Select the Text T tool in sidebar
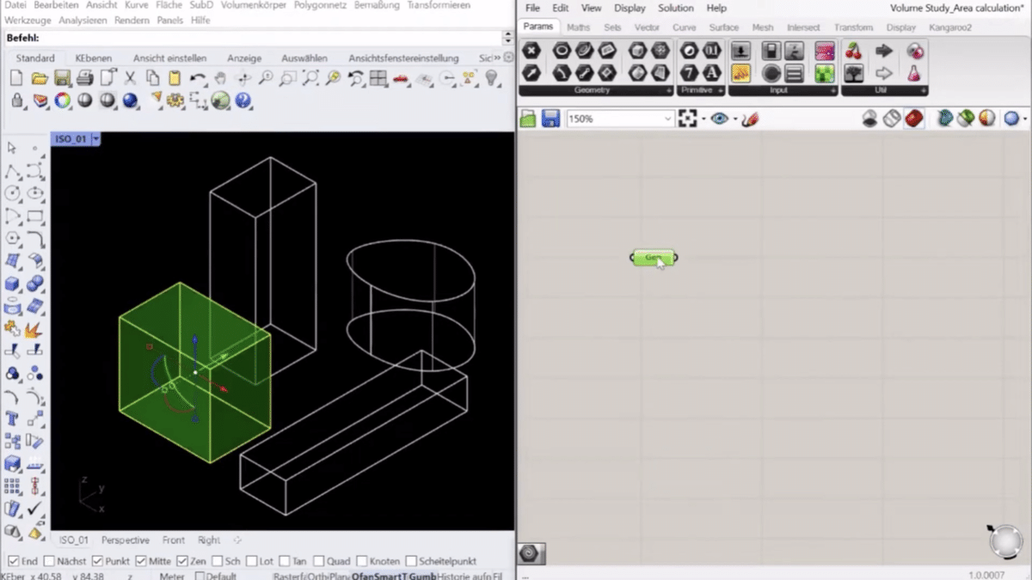 pyautogui.click(x=13, y=418)
